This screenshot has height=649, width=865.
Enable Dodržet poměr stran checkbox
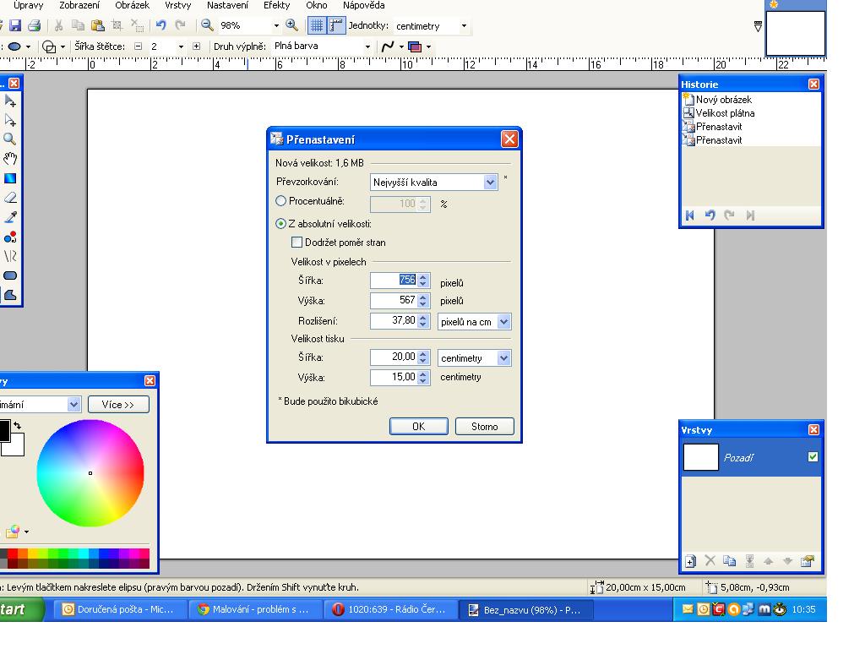tap(296, 243)
